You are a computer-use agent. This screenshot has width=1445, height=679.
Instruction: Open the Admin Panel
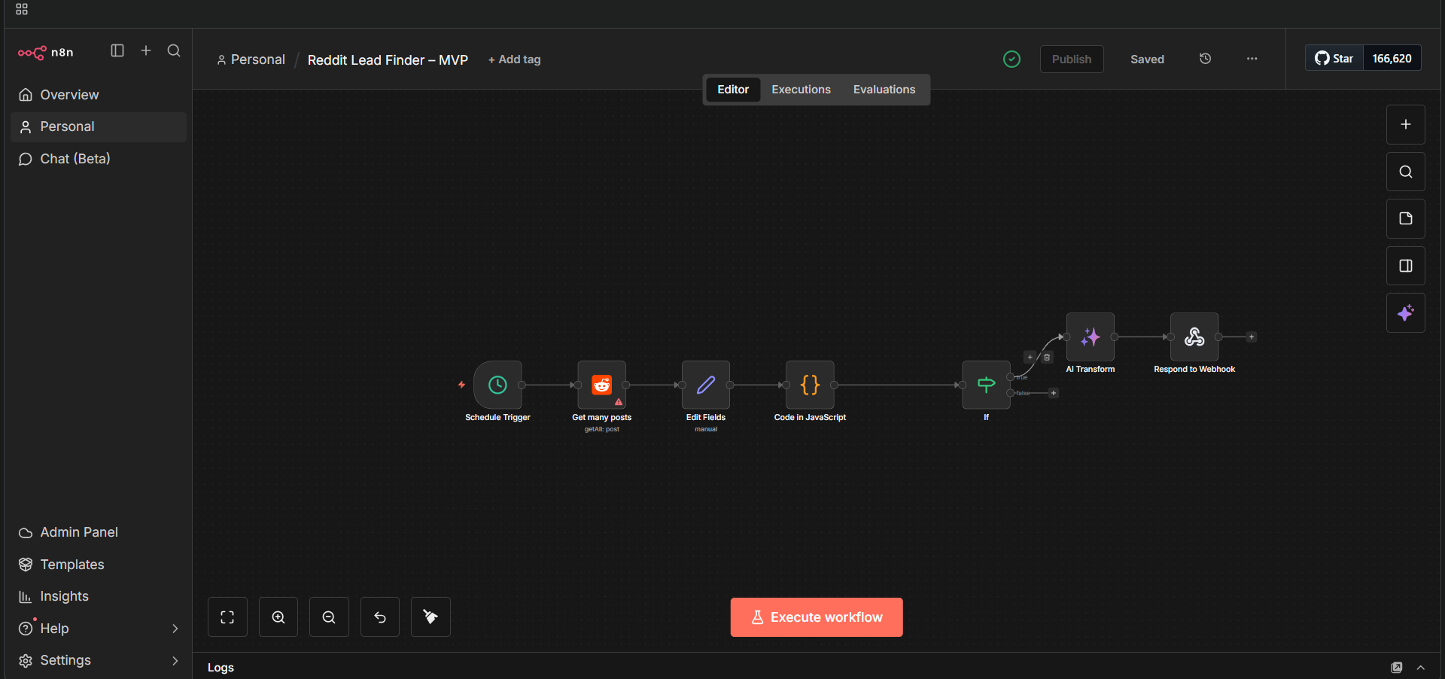pyautogui.click(x=99, y=532)
